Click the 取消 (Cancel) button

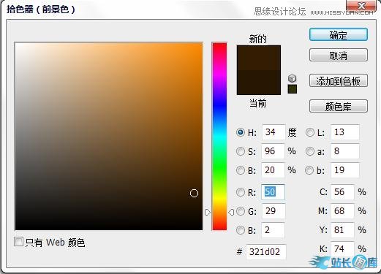339,55
